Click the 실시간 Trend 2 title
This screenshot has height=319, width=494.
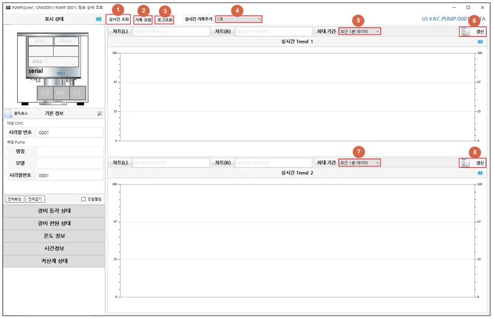pyautogui.click(x=297, y=173)
